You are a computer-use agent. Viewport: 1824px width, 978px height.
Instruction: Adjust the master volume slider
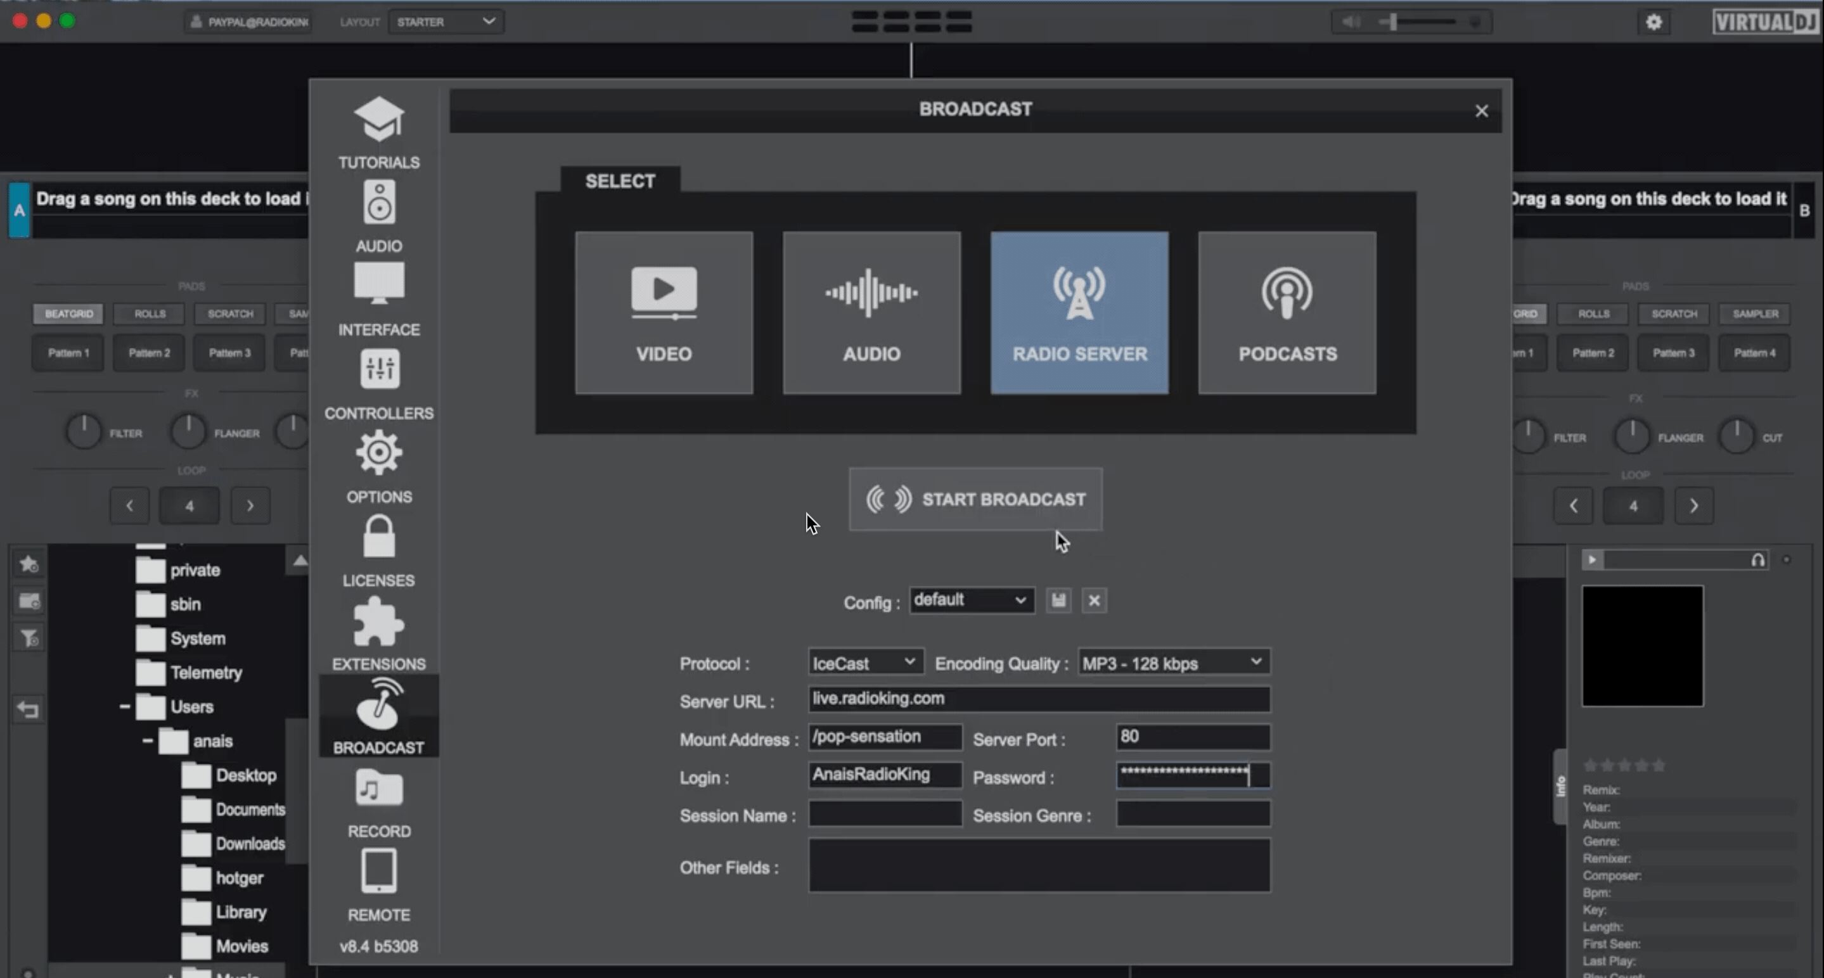[1416, 22]
